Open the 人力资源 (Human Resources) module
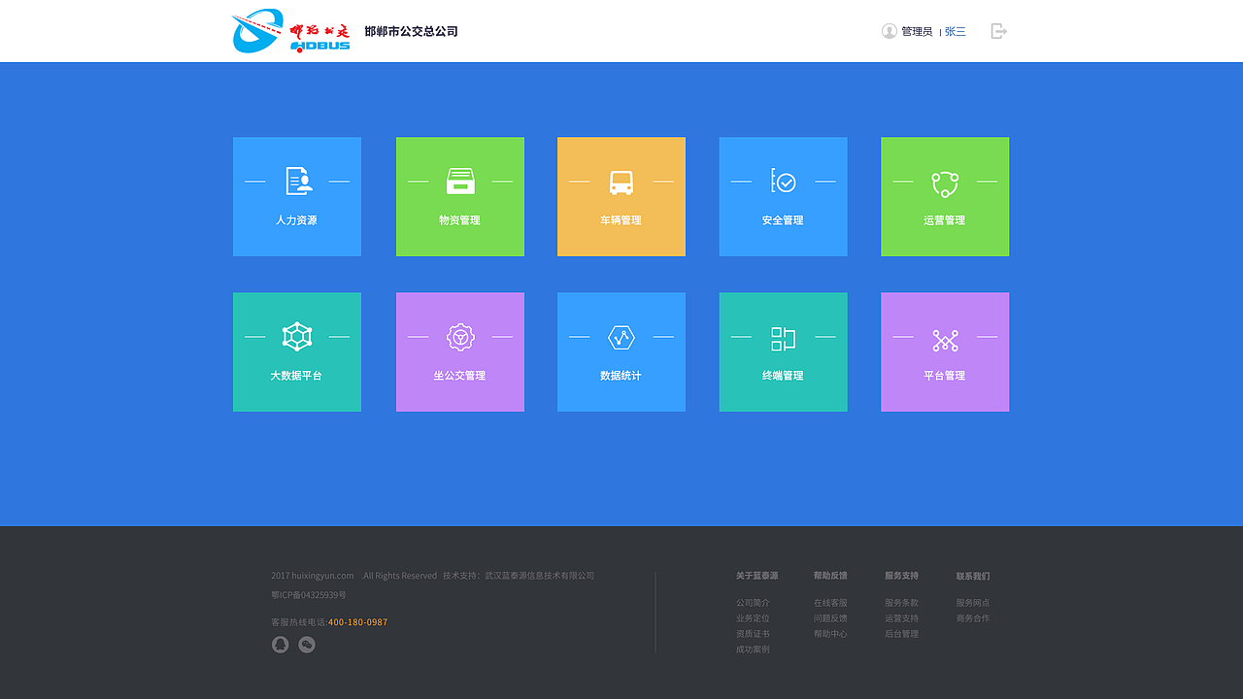The width and height of the screenshot is (1243, 699). (x=296, y=196)
